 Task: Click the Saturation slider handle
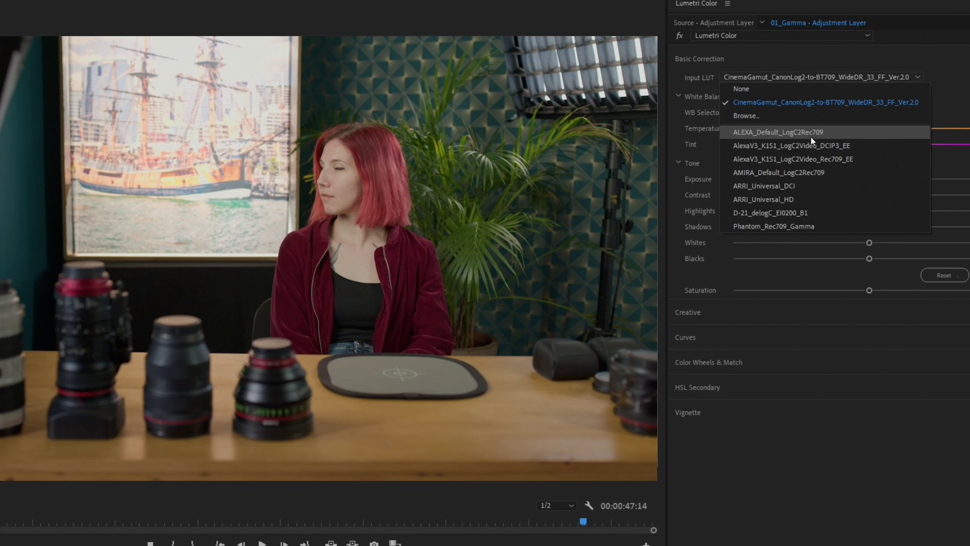pos(869,291)
